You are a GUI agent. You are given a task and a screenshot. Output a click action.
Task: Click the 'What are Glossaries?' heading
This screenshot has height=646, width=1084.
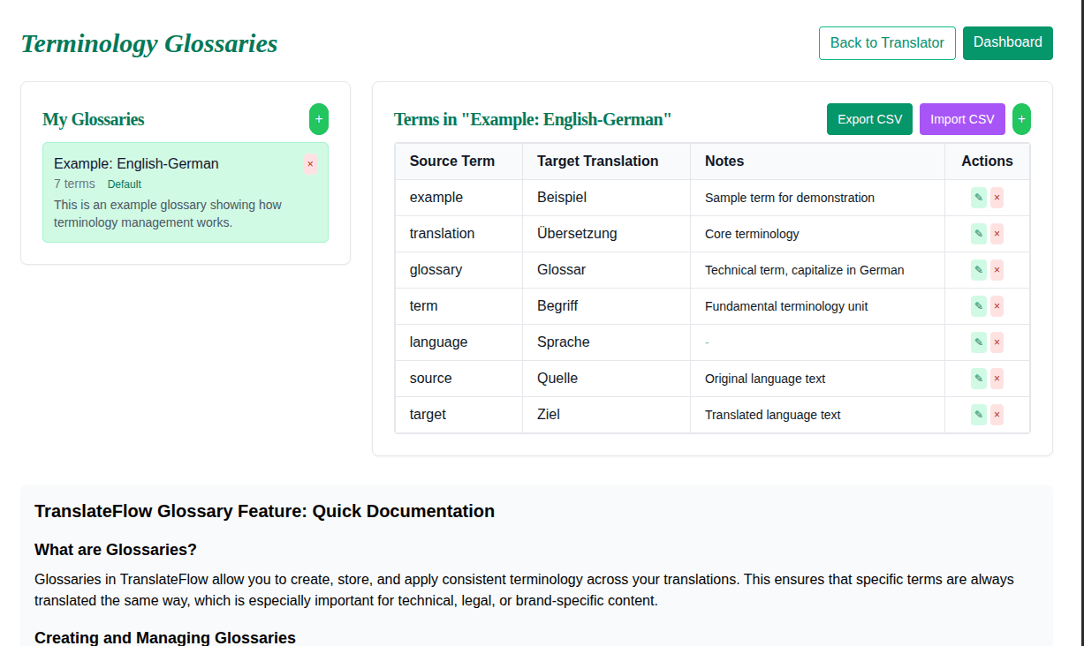coord(116,550)
